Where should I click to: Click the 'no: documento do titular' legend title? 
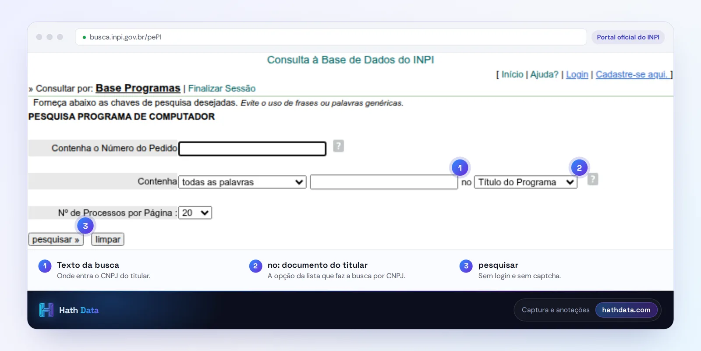[318, 265]
